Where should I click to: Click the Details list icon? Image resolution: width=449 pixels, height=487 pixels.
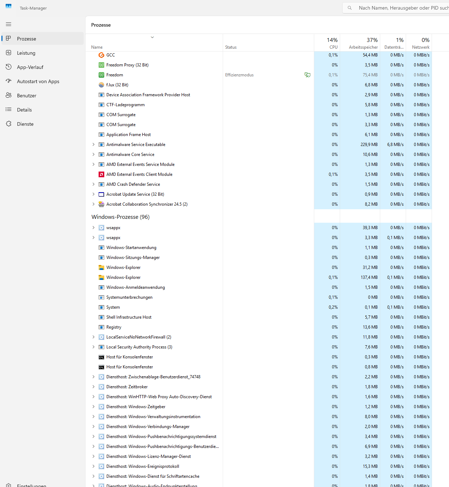(9, 109)
